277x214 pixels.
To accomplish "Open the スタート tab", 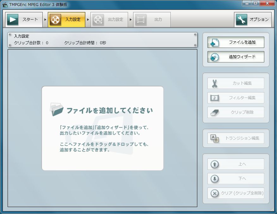I will [x=24, y=20].
